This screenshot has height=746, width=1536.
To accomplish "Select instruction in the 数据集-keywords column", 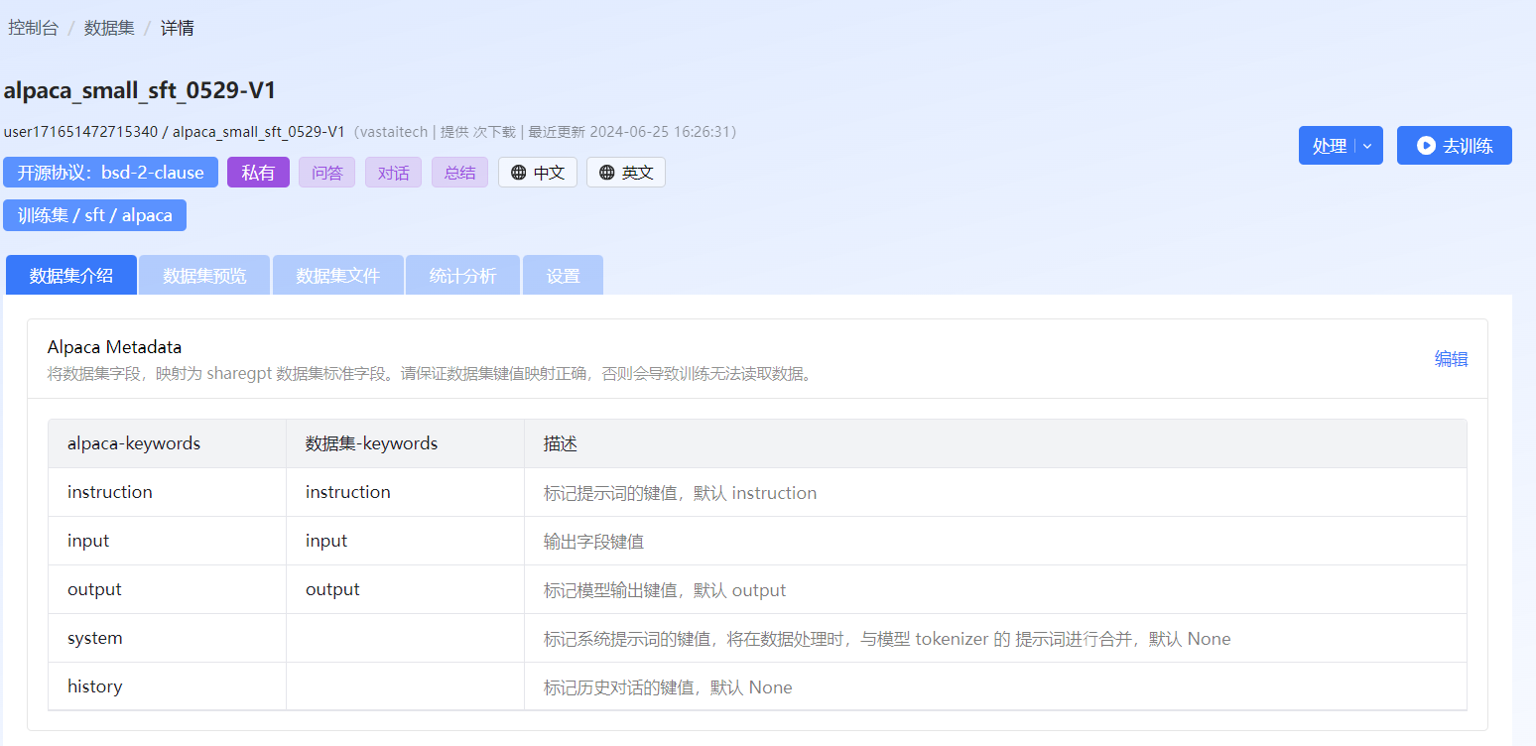I will 348,492.
